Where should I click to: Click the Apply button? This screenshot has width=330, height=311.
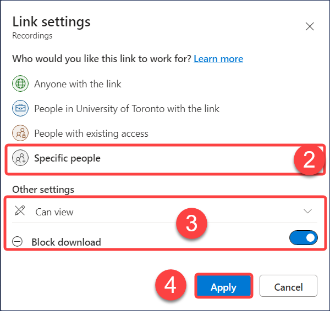pyautogui.click(x=224, y=286)
